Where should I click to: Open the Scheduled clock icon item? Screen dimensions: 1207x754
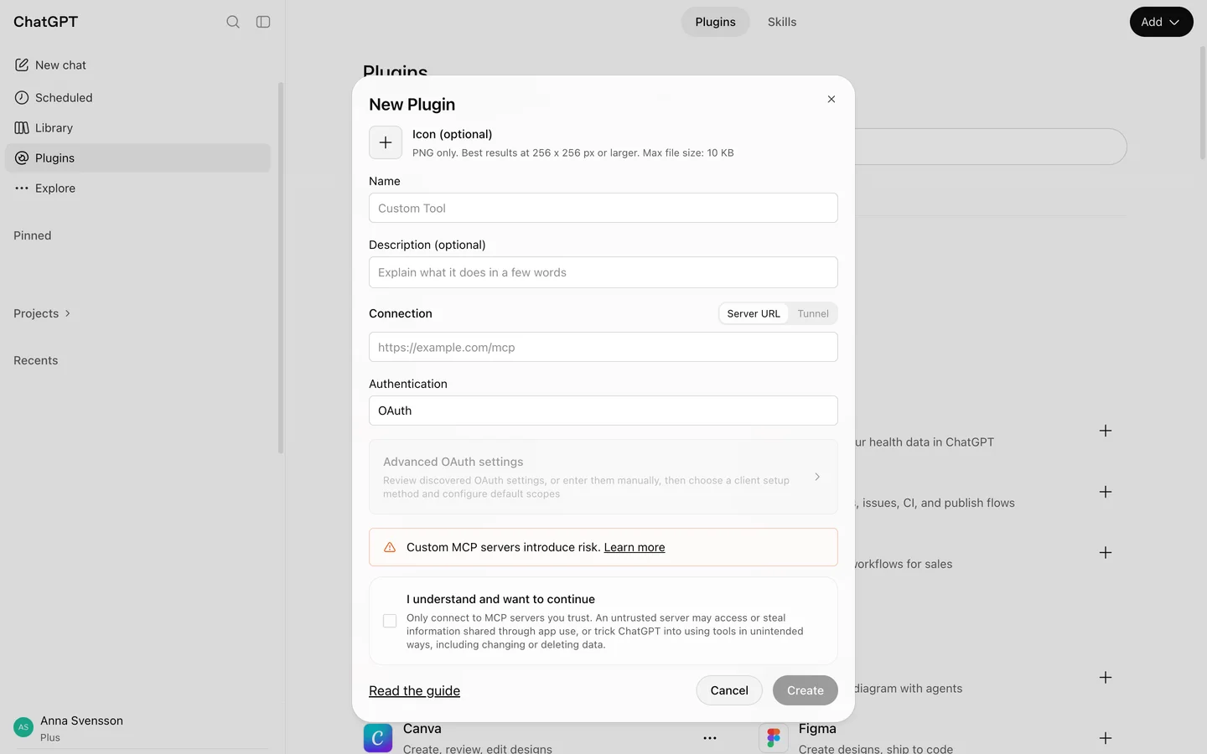point(22,97)
